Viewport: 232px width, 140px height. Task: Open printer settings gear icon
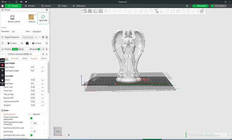47,10
